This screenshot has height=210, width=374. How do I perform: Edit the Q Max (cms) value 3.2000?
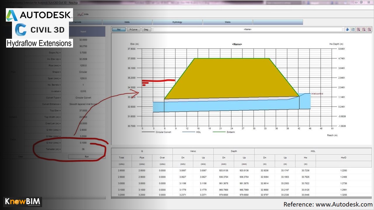point(83,136)
